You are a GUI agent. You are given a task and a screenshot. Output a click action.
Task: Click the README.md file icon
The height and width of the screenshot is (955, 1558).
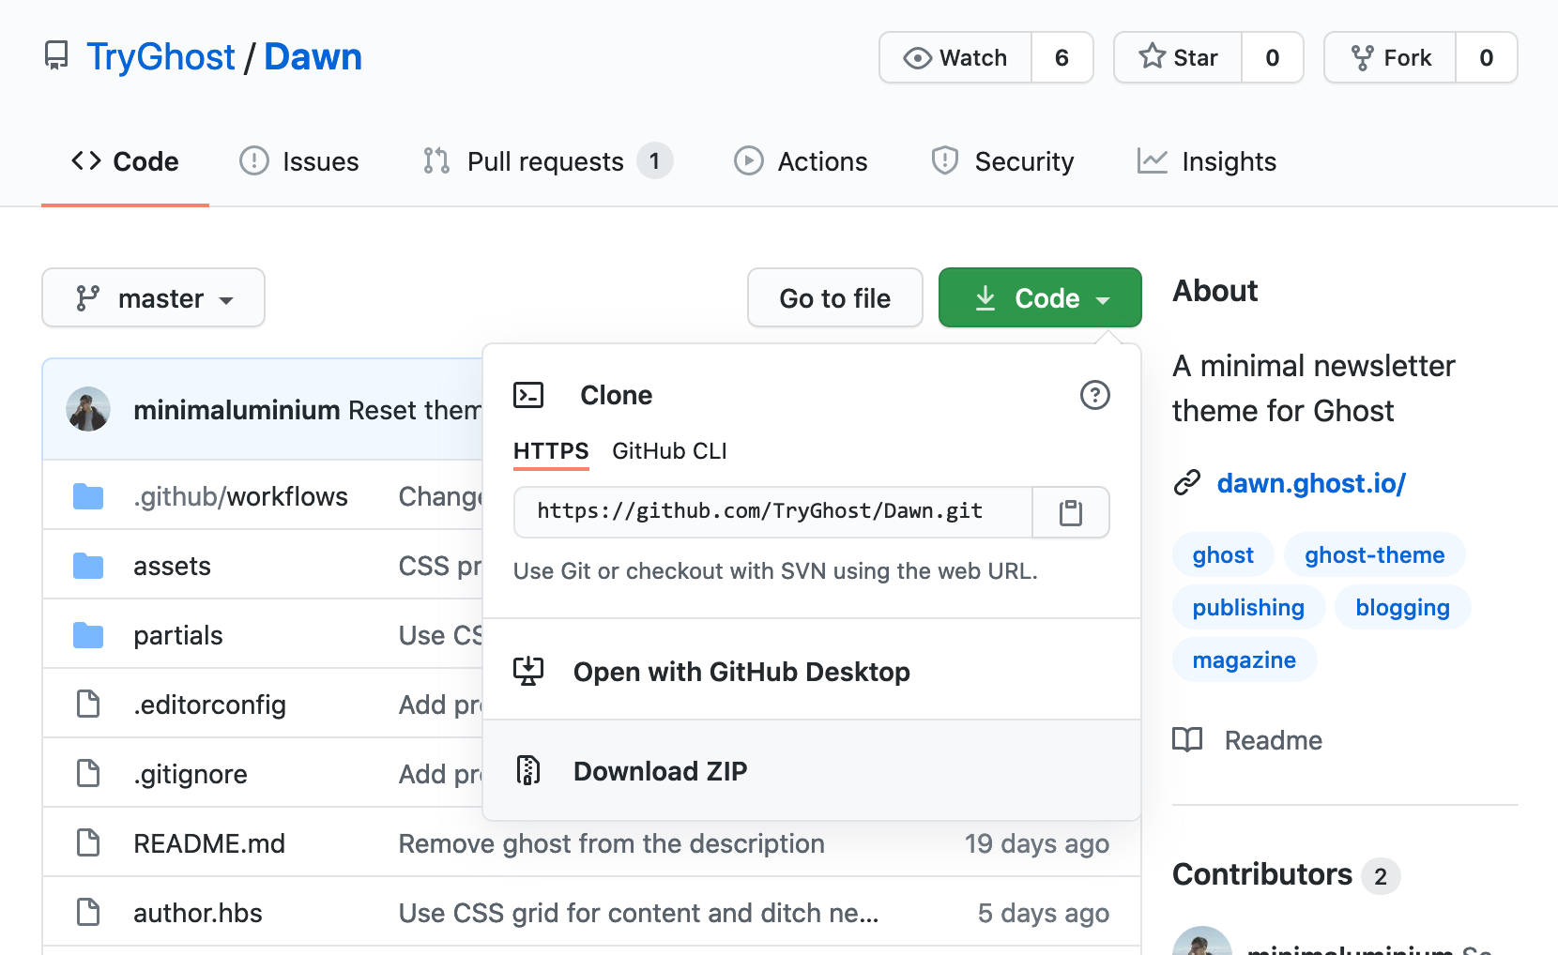pos(88,842)
